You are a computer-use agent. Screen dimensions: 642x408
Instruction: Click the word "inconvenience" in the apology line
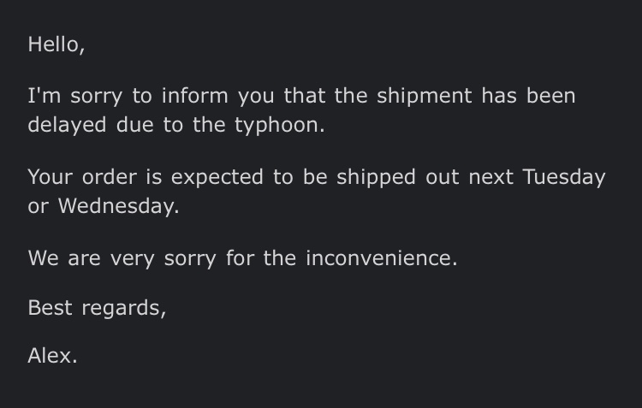pyautogui.click(x=379, y=258)
